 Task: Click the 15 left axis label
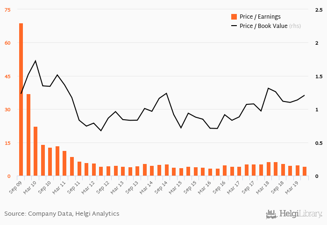click(x=7, y=143)
